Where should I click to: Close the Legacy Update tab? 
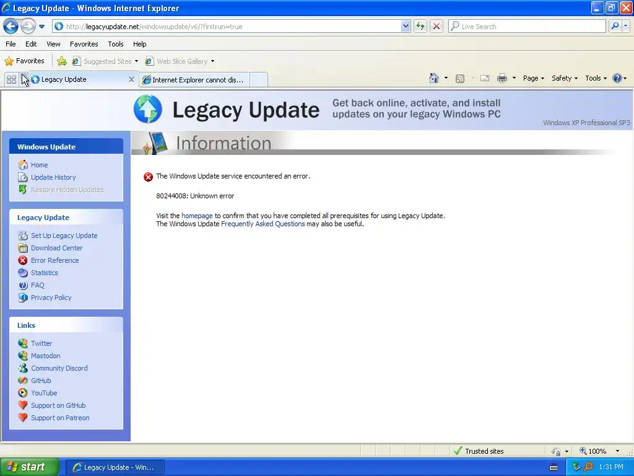click(x=131, y=79)
